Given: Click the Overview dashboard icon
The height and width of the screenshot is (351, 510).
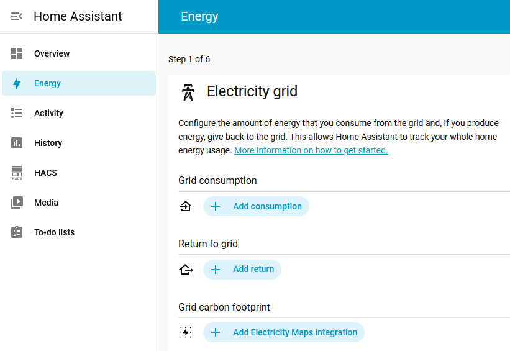Looking at the screenshot, I should [17, 53].
